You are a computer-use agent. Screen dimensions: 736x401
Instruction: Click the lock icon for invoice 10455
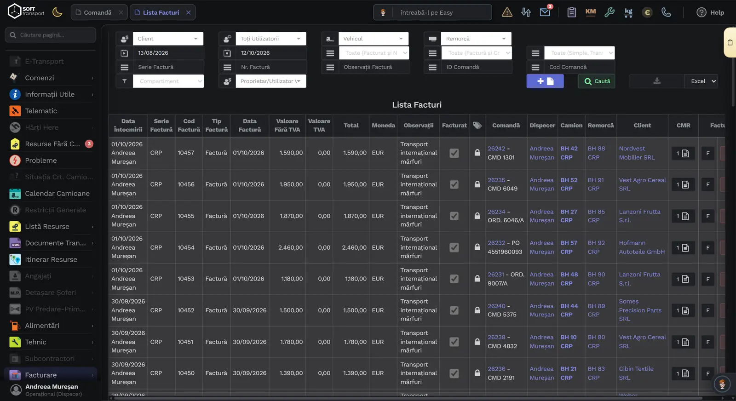tap(477, 216)
